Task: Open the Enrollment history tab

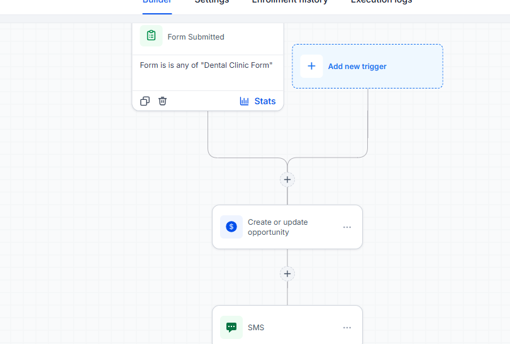Action: pos(290,2)
